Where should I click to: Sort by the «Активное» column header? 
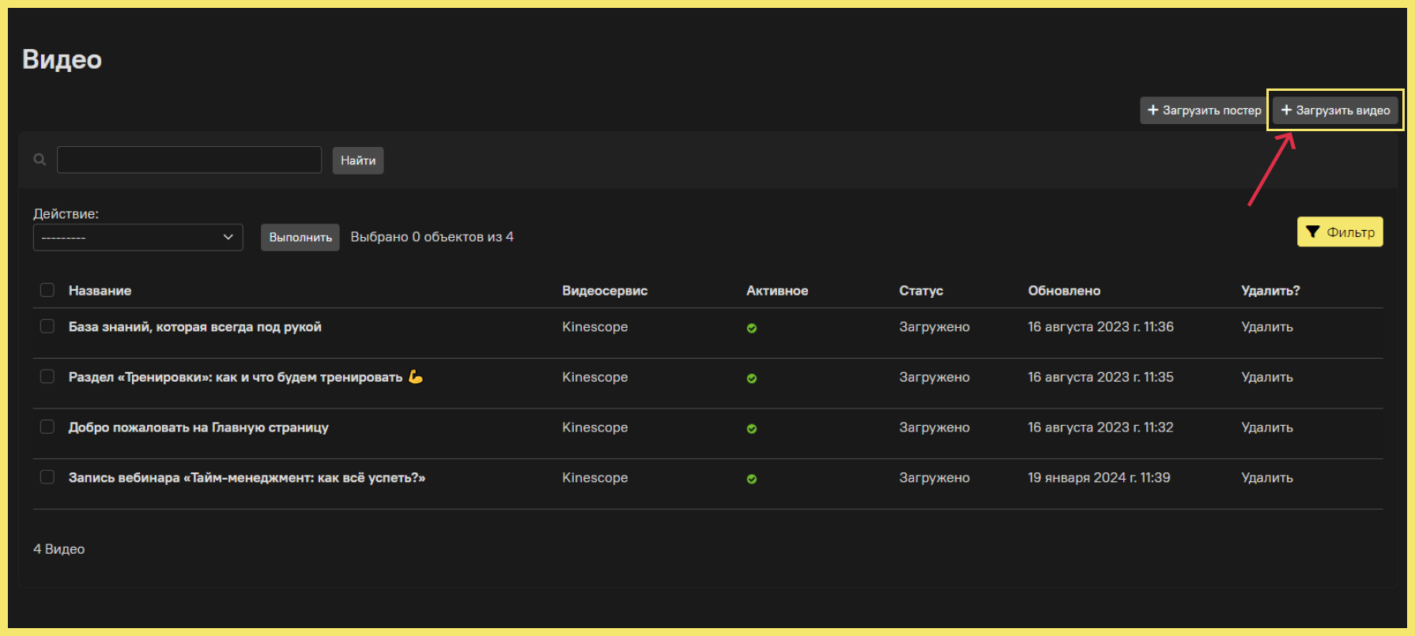(x=777, y=291)
